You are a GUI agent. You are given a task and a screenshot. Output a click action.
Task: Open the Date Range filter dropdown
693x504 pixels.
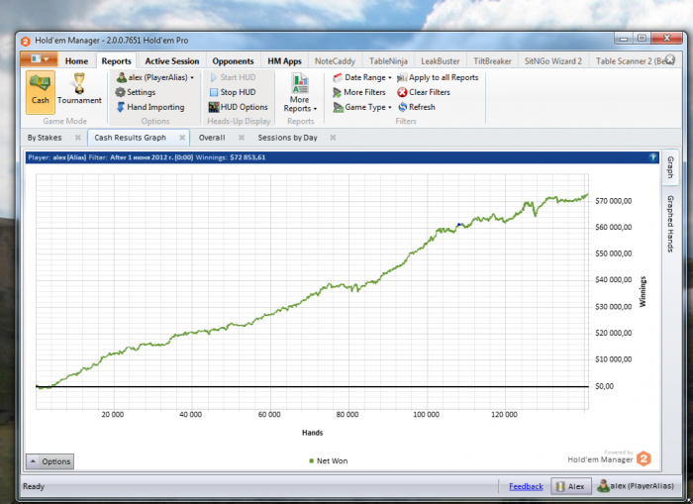pos(362,77)
